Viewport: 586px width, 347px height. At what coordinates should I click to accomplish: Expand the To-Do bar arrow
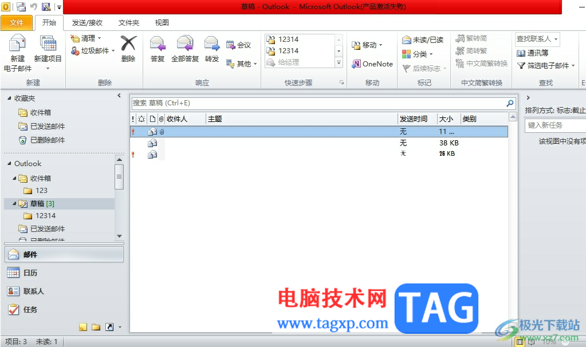pyautogui.click(x=528, y=97)
